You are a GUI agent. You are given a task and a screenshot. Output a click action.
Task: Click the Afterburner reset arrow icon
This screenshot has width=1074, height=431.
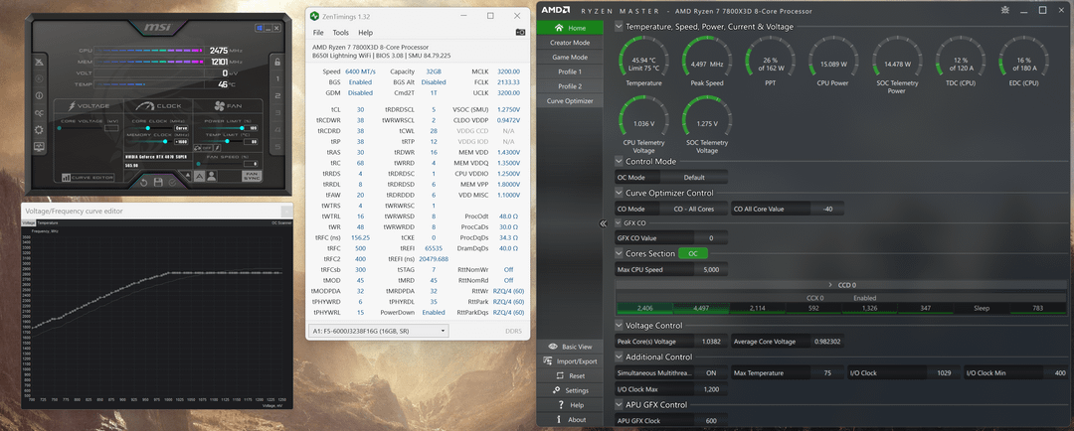[x=144, y=183]
